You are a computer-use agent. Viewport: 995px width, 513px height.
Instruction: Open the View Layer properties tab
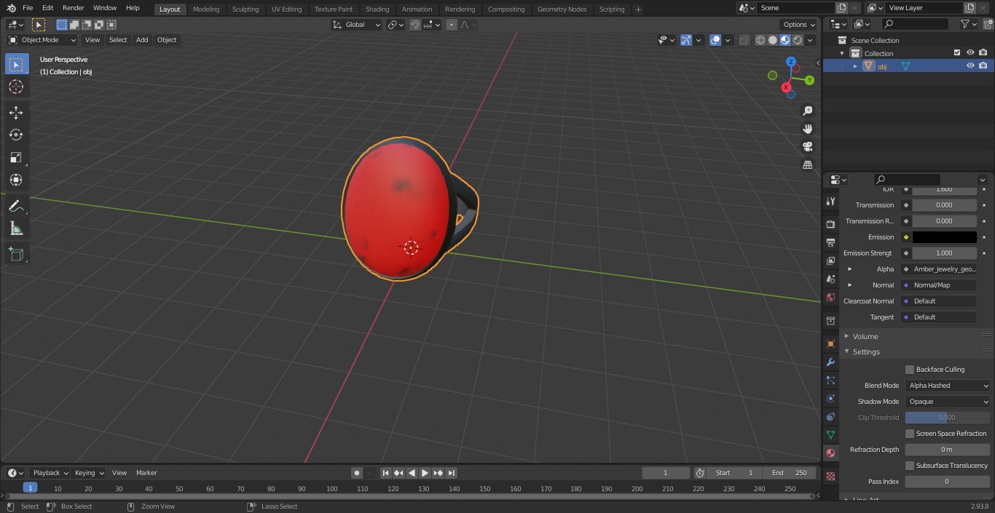coord(830,261)
